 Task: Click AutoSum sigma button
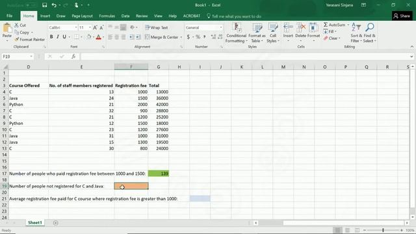(x=334, y=25)
